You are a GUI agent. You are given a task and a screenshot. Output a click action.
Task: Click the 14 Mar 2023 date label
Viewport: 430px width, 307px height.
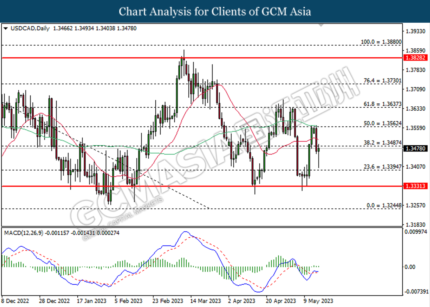[206, 301]
